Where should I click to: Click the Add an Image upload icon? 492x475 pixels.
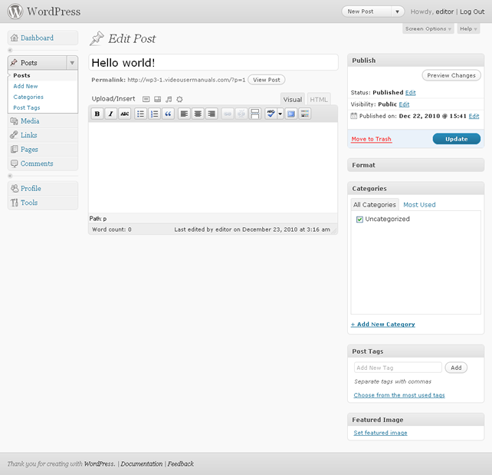pyautogui.click(x=146, y=99)
